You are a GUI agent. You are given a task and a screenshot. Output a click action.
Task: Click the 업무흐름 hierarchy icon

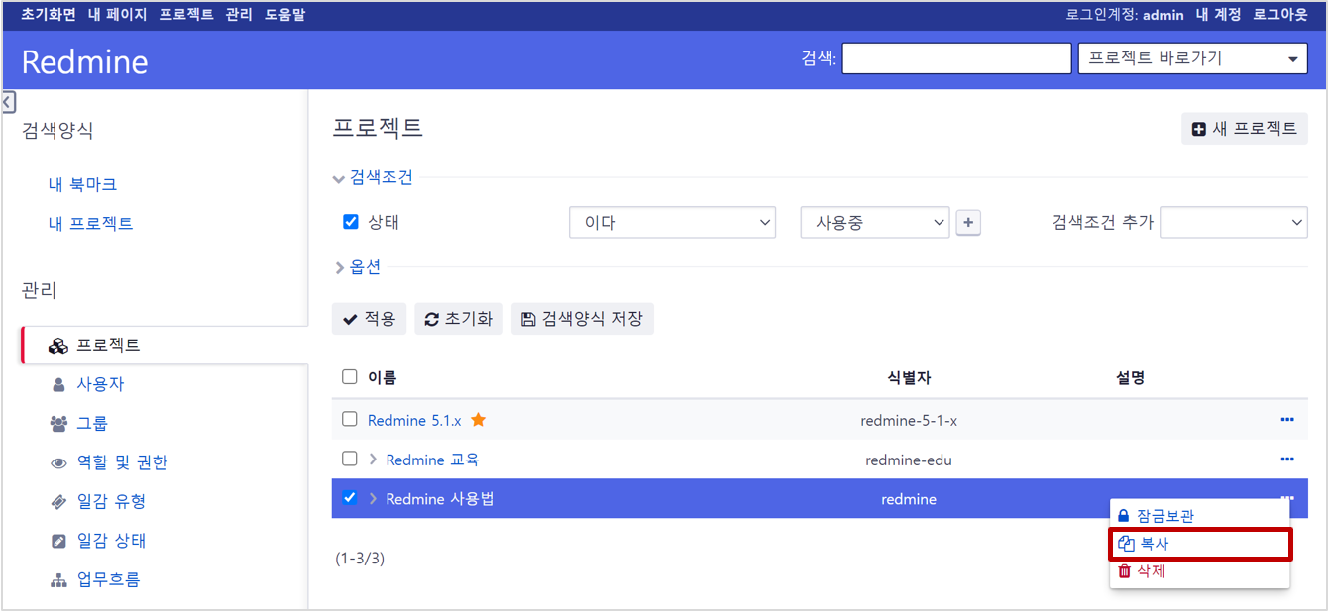pyautogui.click(x=57, y=580)
